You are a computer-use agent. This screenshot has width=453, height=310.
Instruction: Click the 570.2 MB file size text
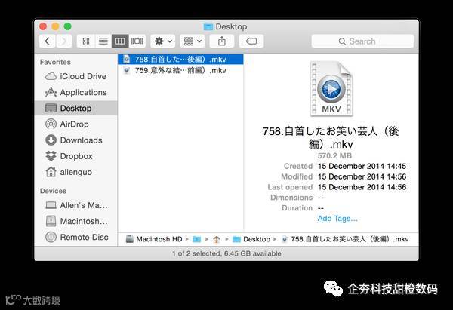pos(334,156)
